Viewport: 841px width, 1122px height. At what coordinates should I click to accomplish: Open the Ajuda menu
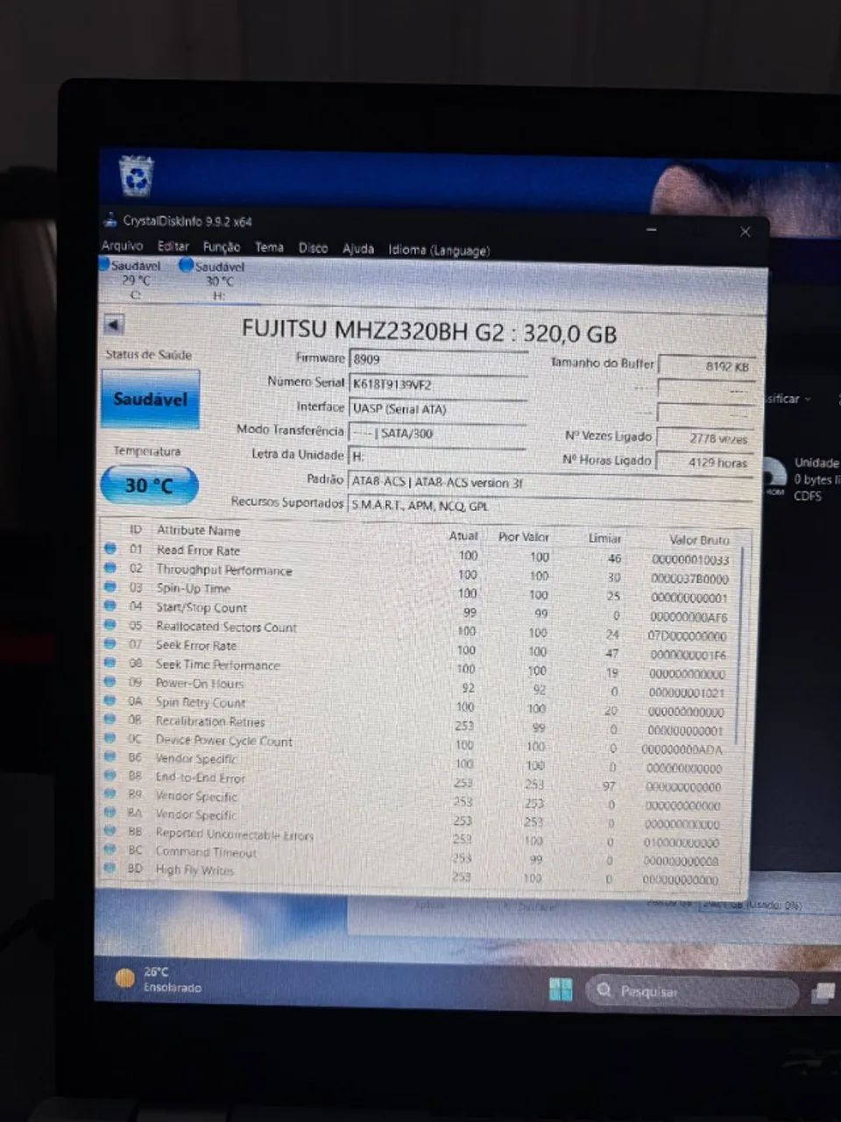pos(357,249)
